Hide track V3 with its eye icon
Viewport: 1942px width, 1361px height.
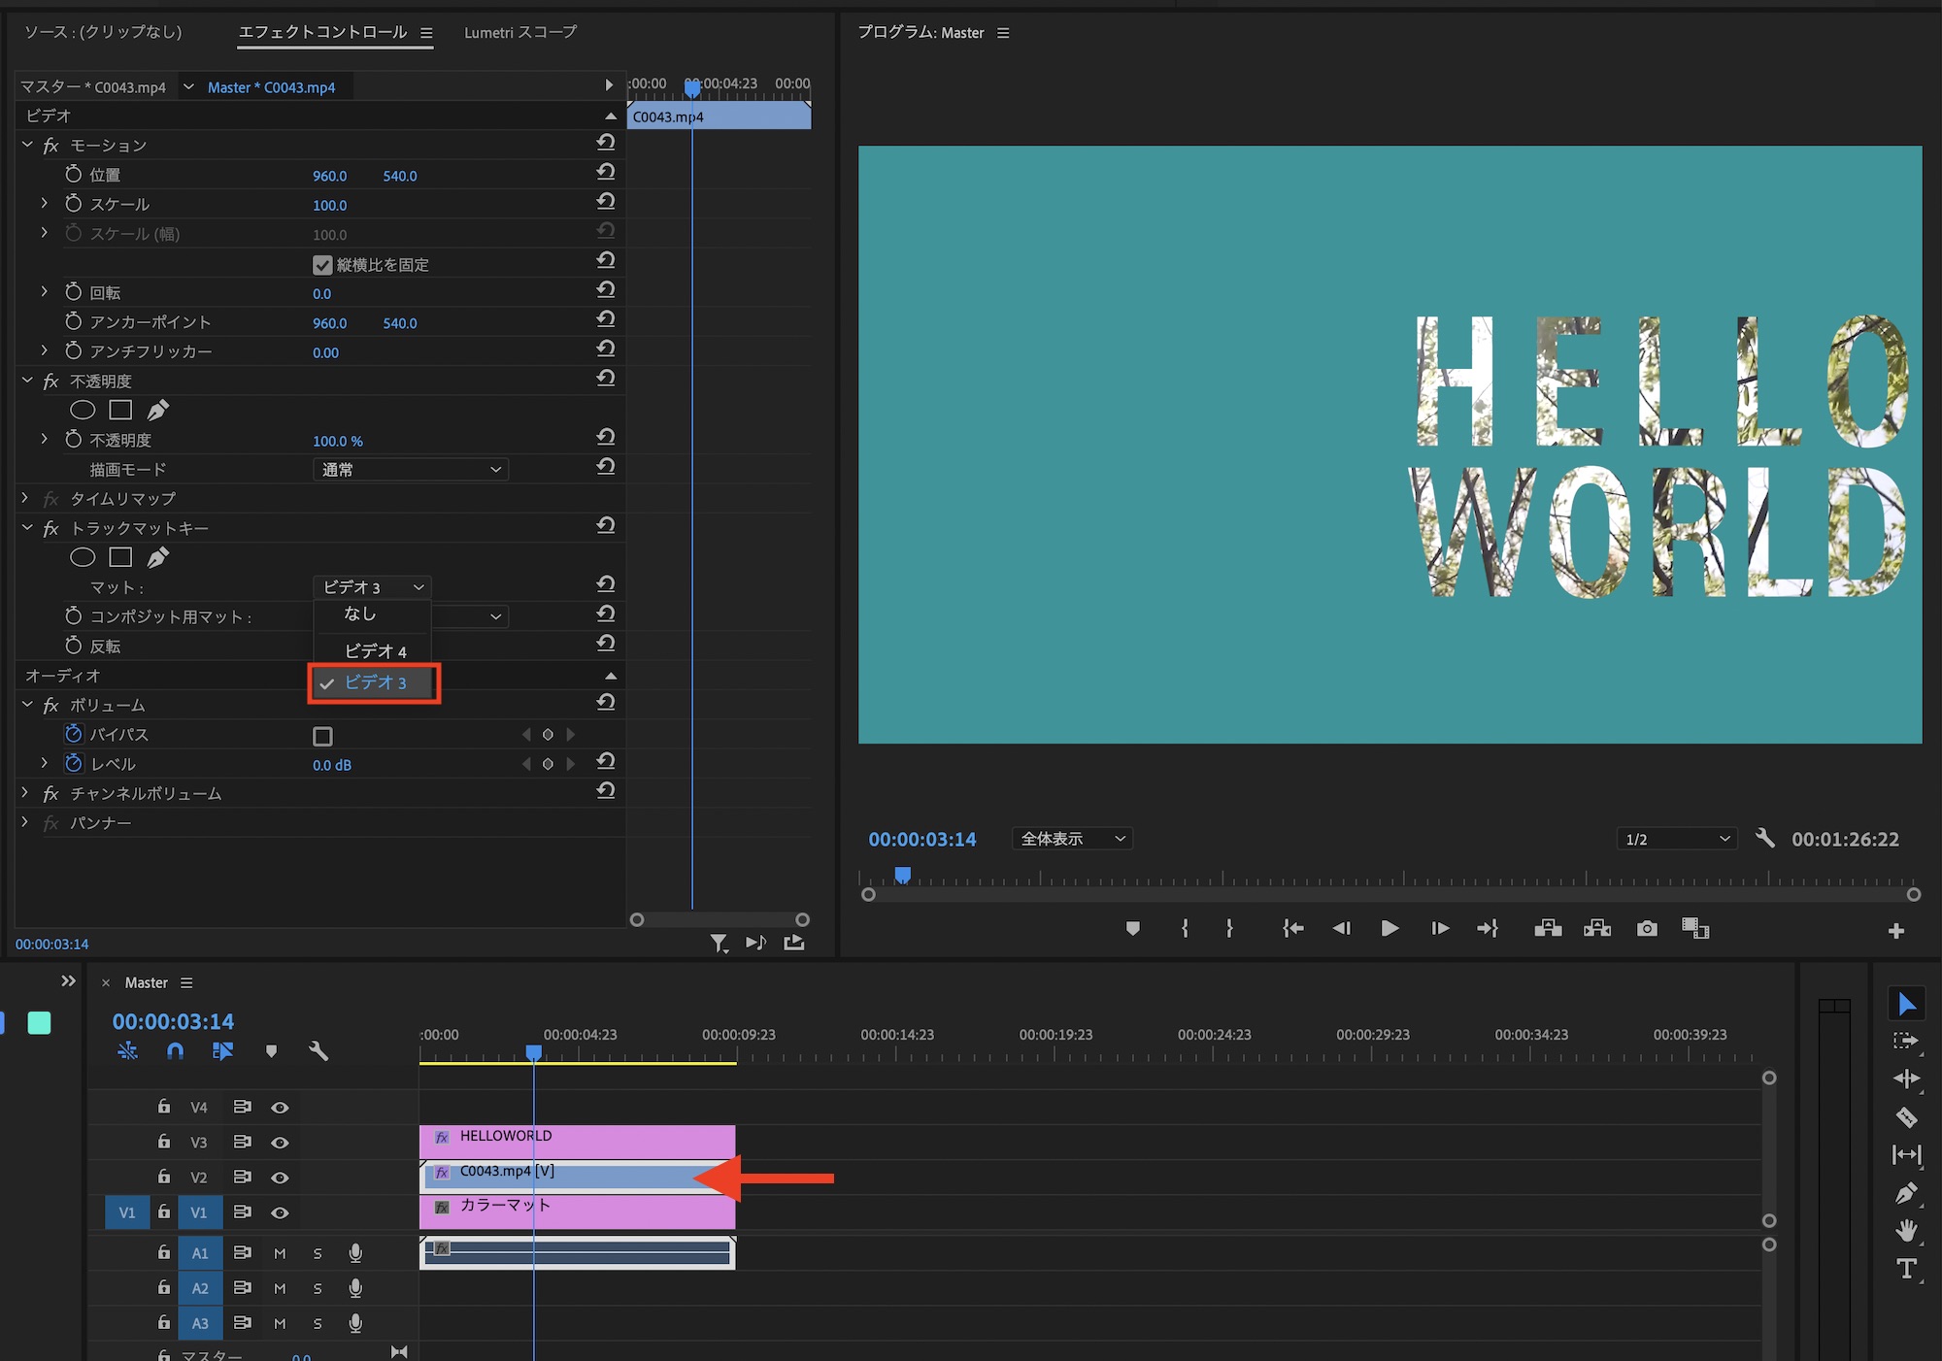click(280, 1143)
